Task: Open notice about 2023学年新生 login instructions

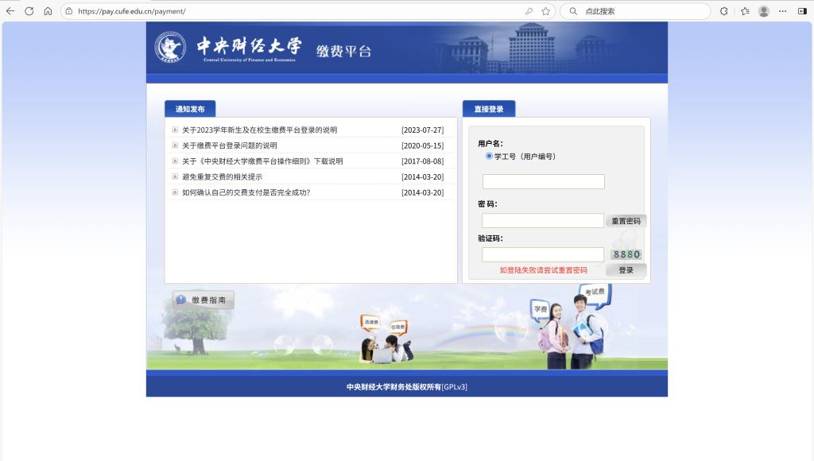Action: point(259,130)
